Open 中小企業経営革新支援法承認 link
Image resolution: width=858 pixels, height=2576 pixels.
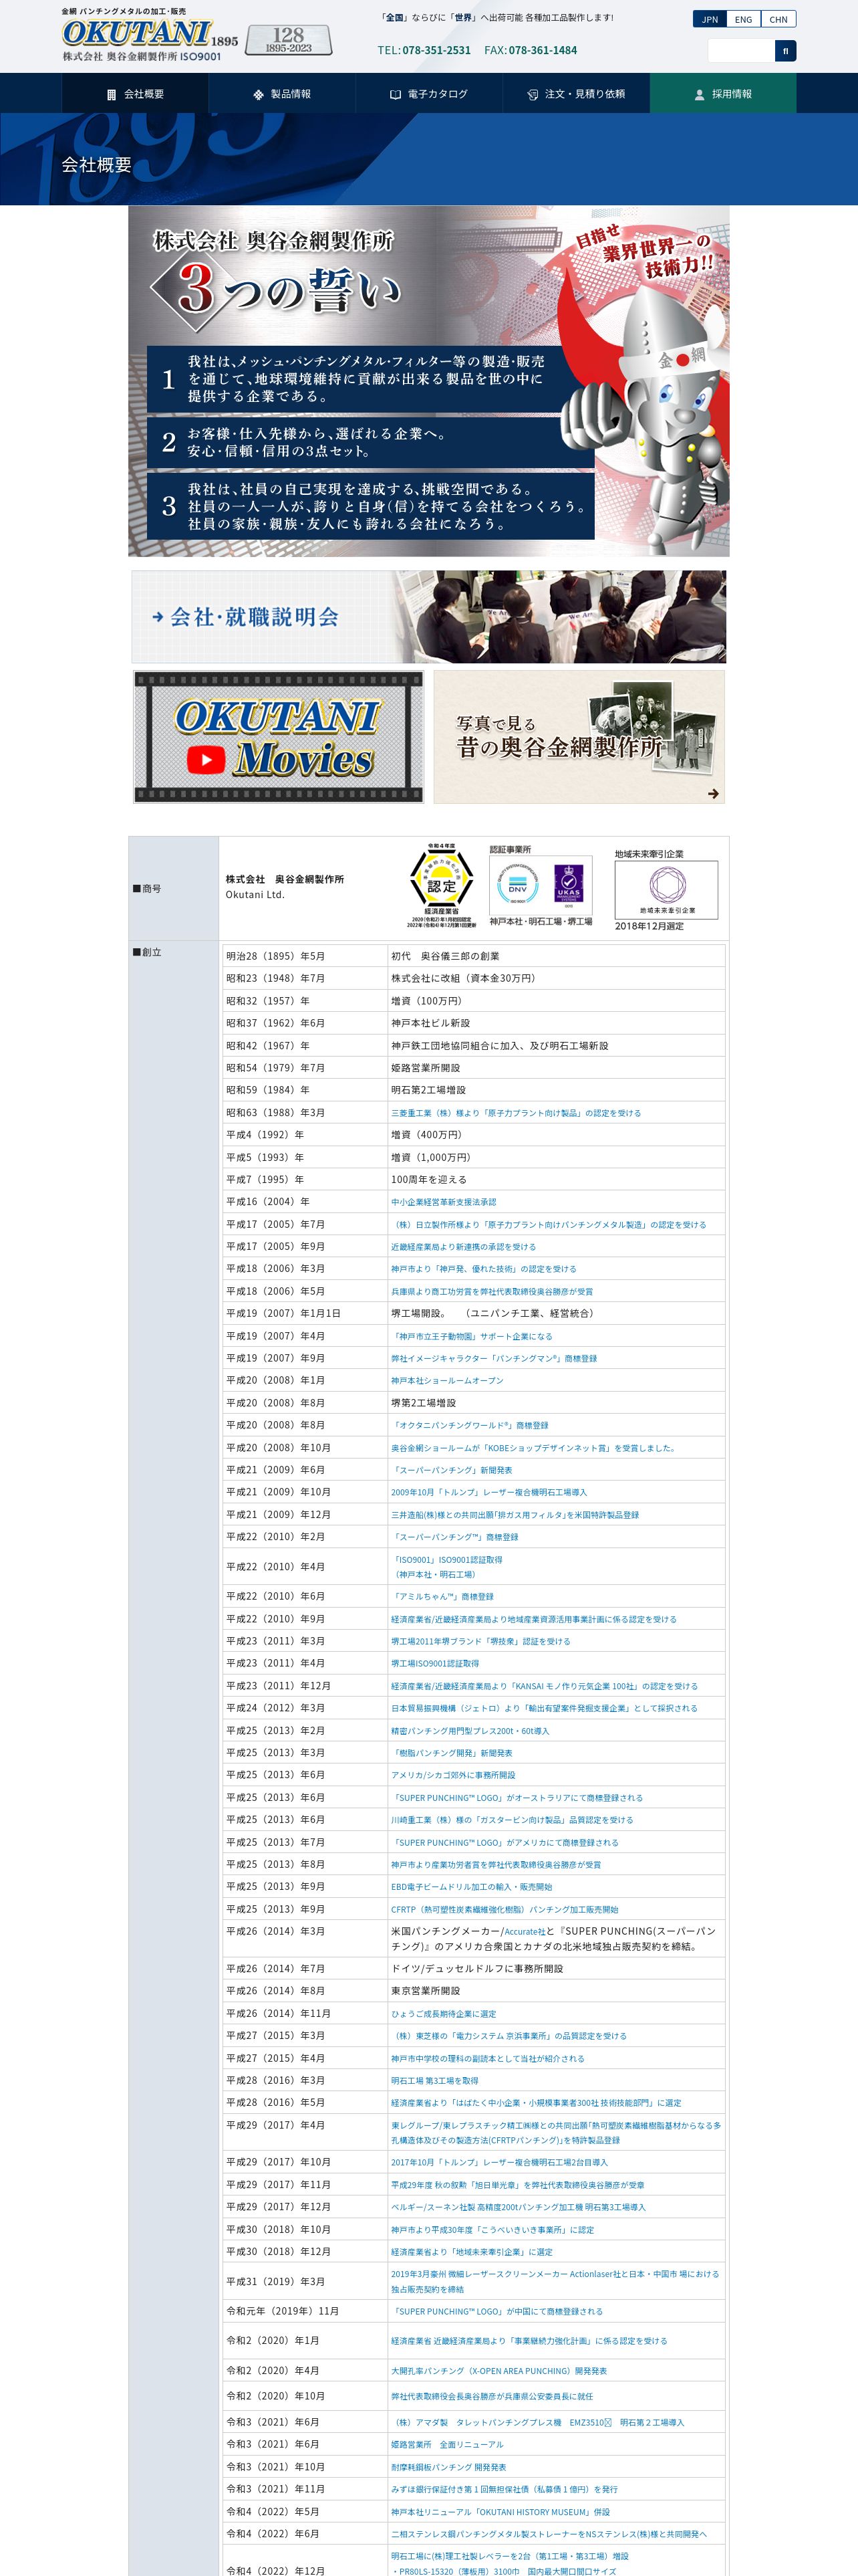coord(444,1202)
